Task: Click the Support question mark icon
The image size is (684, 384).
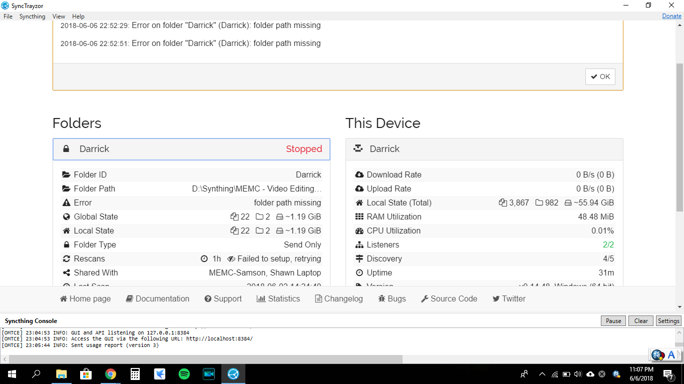Action: click(x=208, y=299)
